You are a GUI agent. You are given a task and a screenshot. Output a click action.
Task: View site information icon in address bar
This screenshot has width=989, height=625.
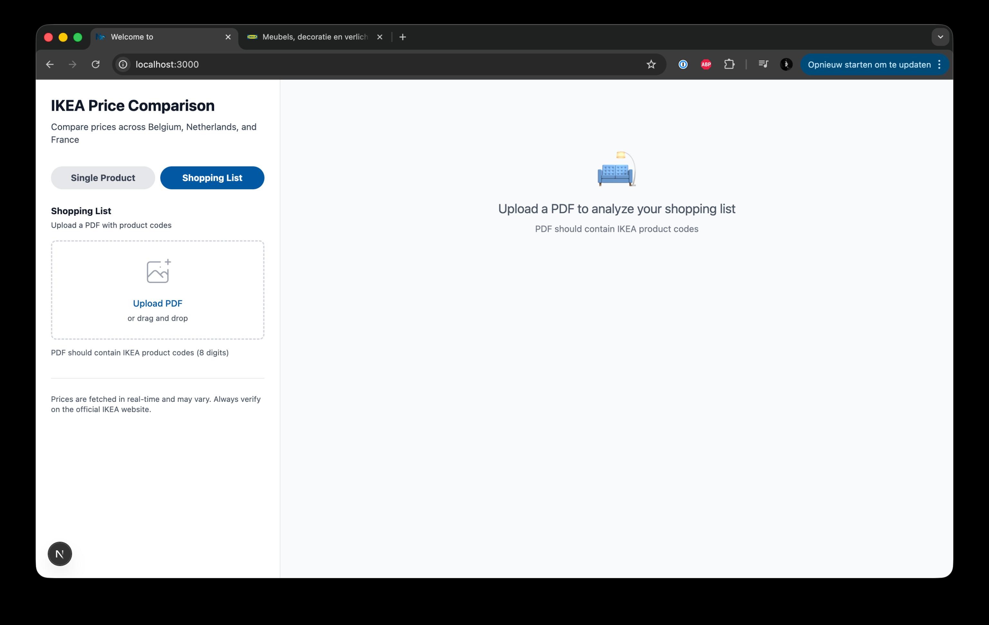click(x=123, y=64)
